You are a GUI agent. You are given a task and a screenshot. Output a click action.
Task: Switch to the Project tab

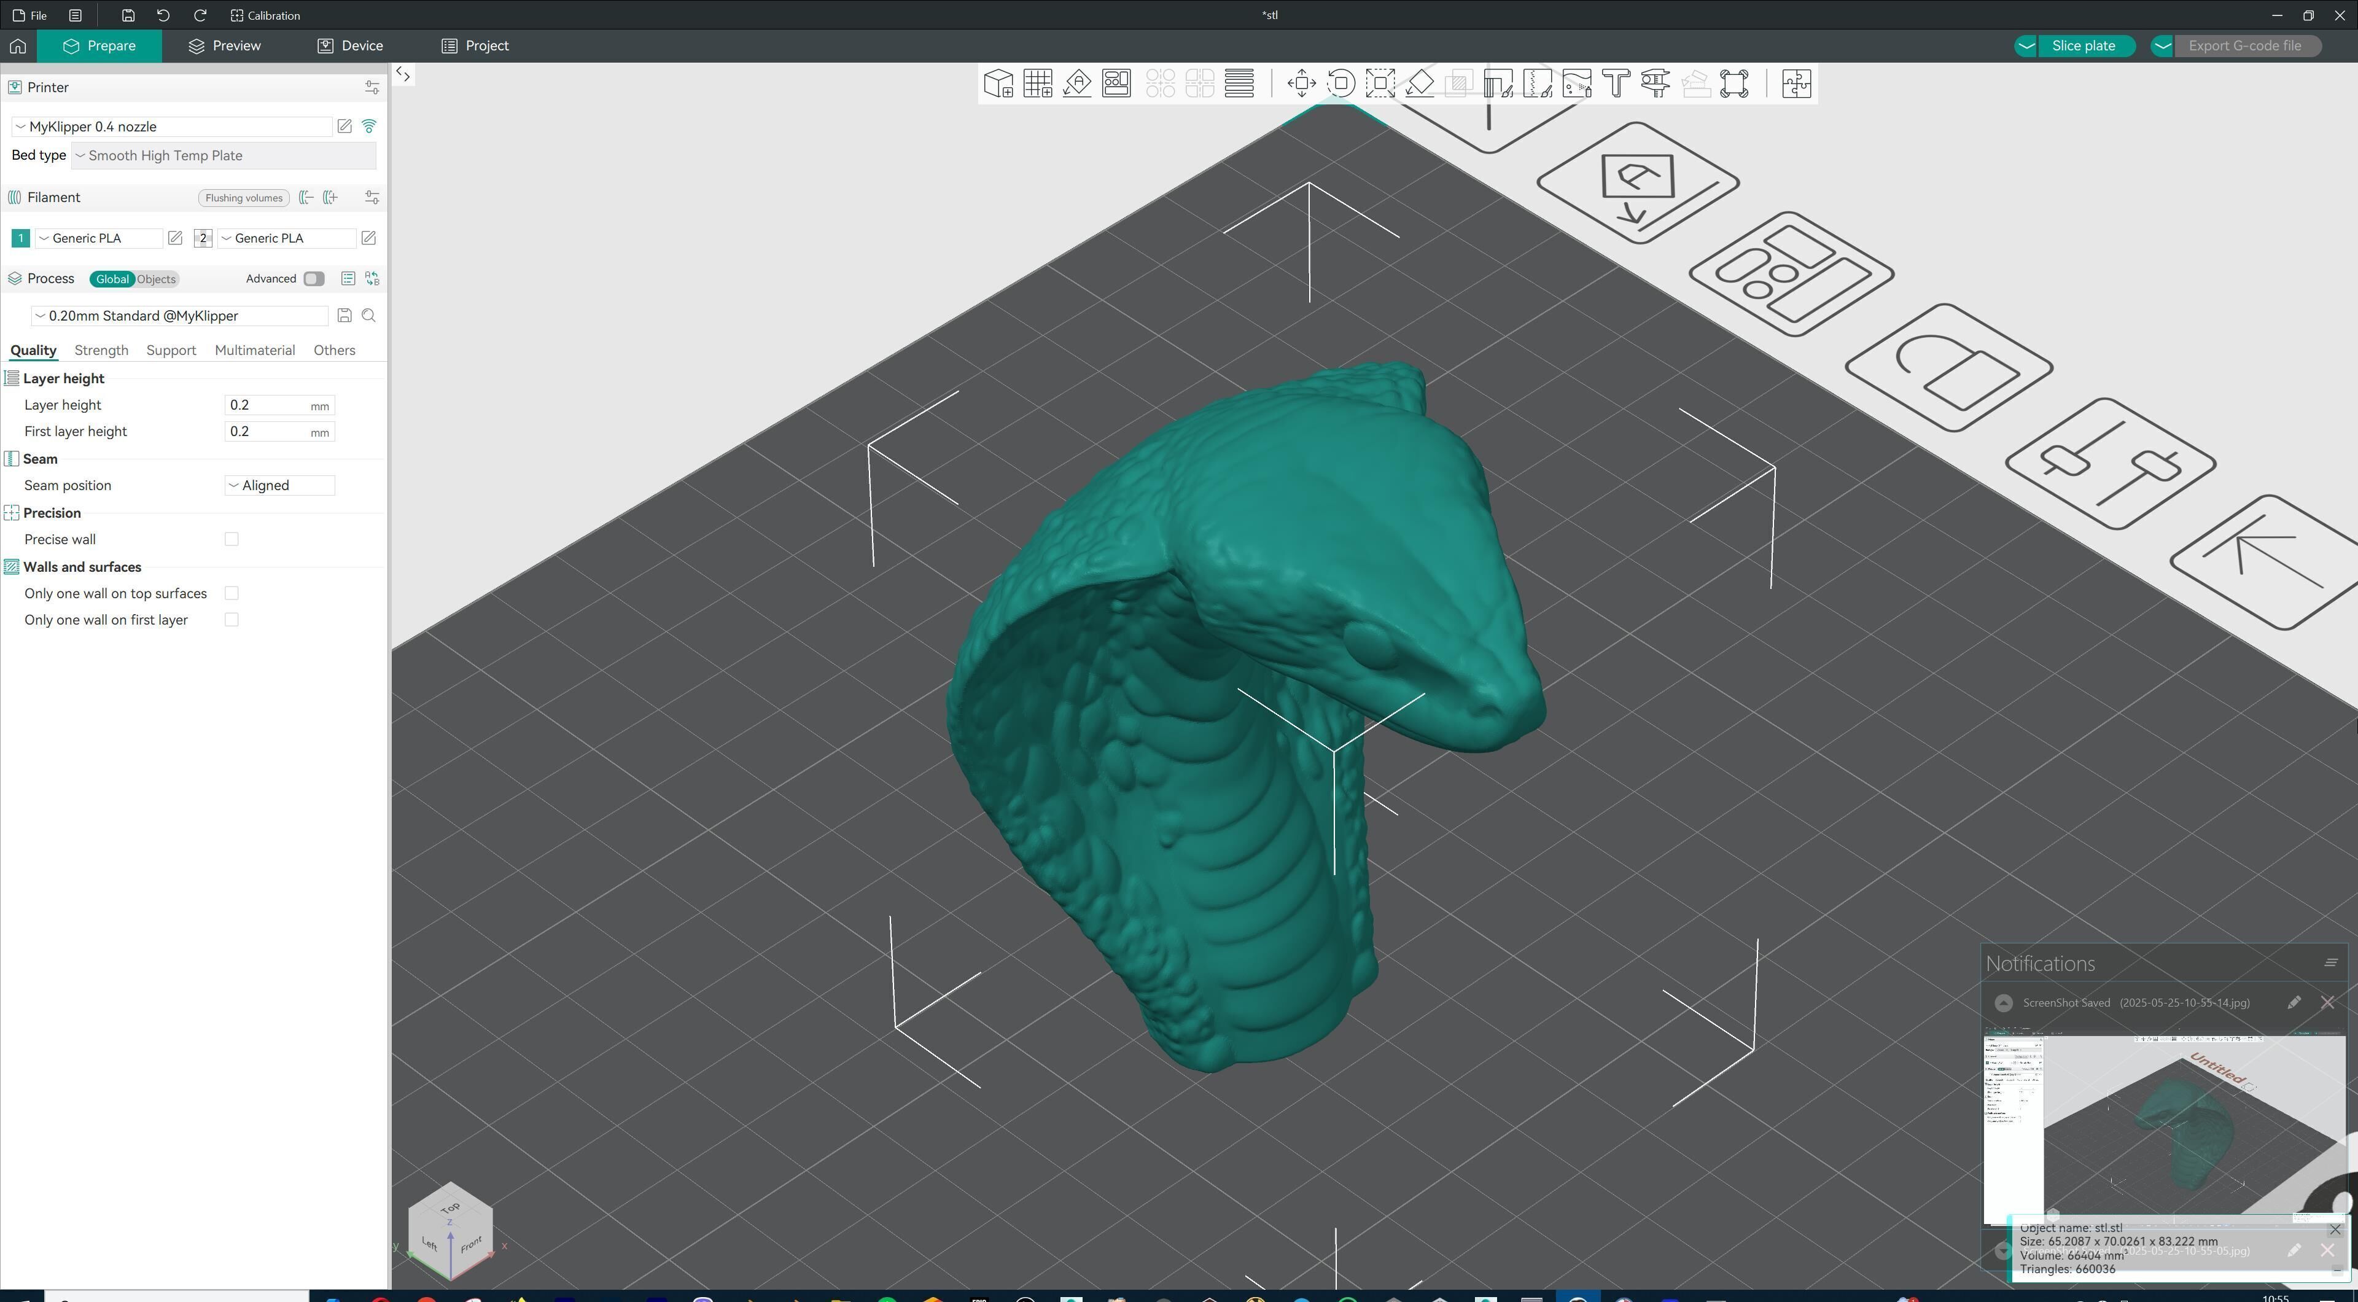pos(475,46)
